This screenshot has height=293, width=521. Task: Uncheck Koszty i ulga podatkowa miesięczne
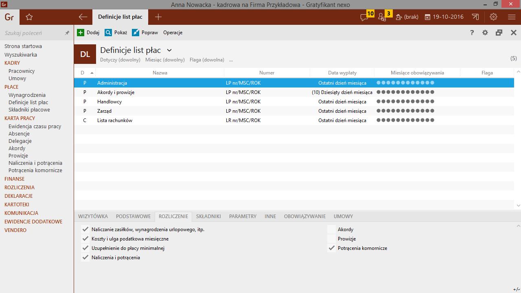point(85,239)
